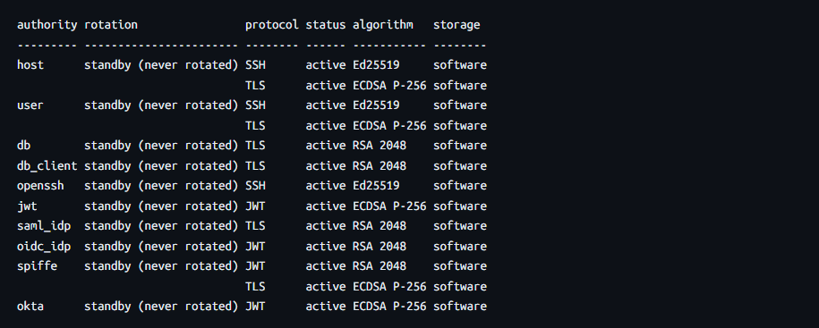Click the 'algorithm' column header
Screen dimensions: 819x328
coord(383,25)
